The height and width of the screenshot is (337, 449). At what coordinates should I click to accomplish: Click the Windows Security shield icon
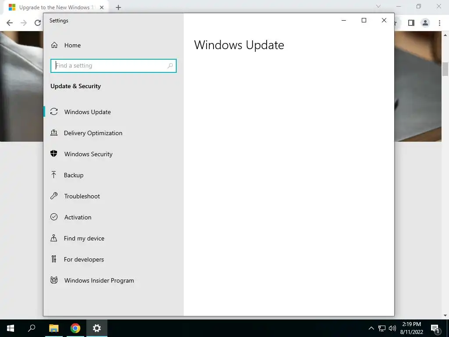pos(54,154)
